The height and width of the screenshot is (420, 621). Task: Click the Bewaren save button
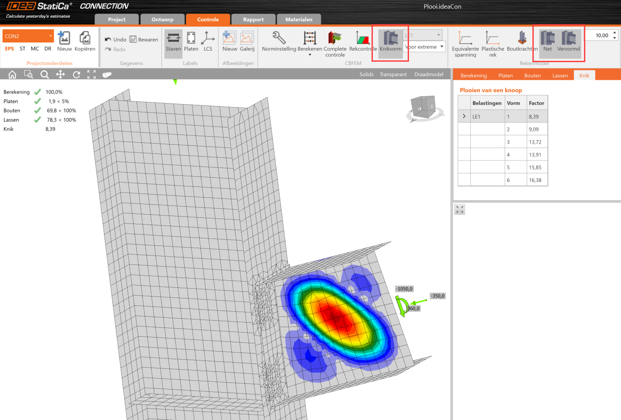coord(144,40)
